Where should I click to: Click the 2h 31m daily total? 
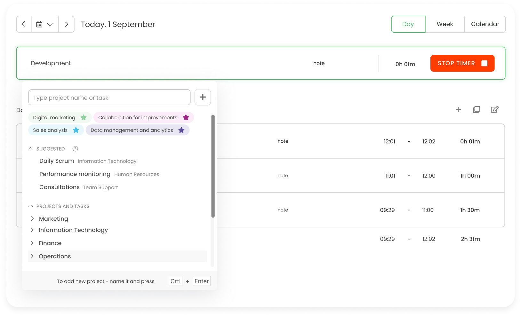click(x=470, y=239)
